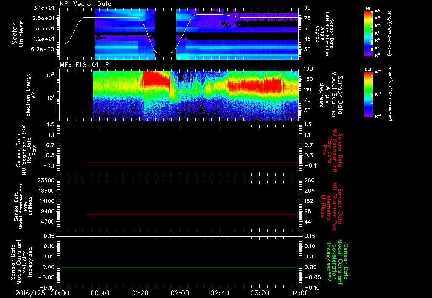Click the data gap in NPI spectrogram
432x298 pixels.
pyautogui.click(x=165, y=34)
